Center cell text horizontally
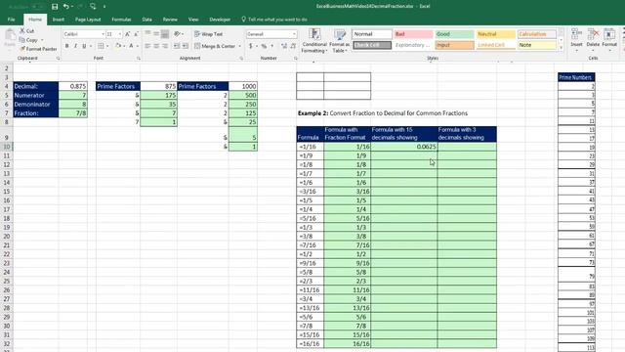The height and width of the screenshot is (352, 625). point(156,46)
